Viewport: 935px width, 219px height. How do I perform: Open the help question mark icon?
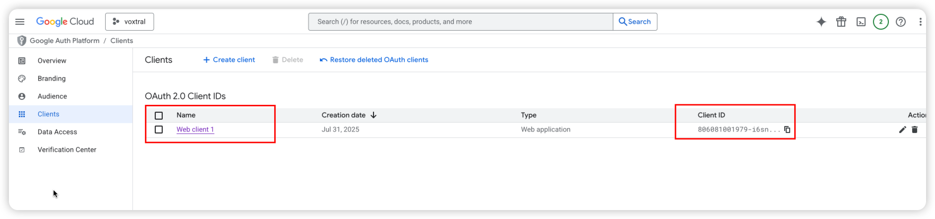point(901,22)
